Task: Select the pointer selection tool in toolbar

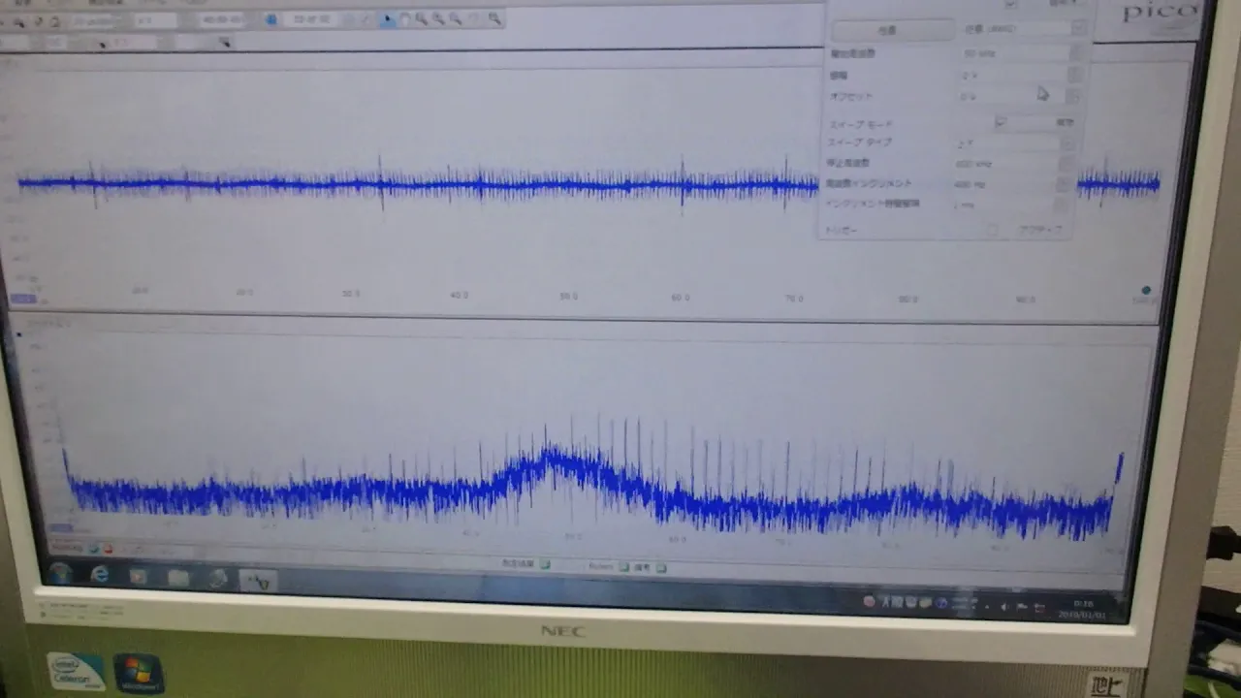Action: pyautogui.click(x=388, y=18)
